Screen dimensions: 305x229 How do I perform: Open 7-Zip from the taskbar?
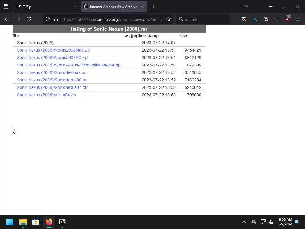(x=62, y=222)
